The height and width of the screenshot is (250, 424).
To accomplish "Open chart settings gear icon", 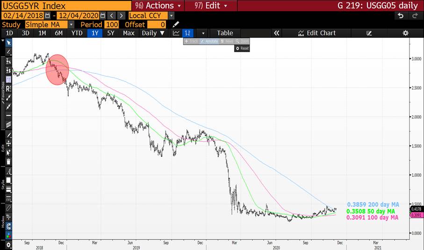I will 405,33.
